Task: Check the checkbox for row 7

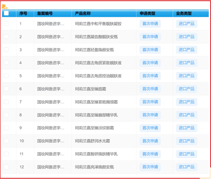Action: pos(6,102)
